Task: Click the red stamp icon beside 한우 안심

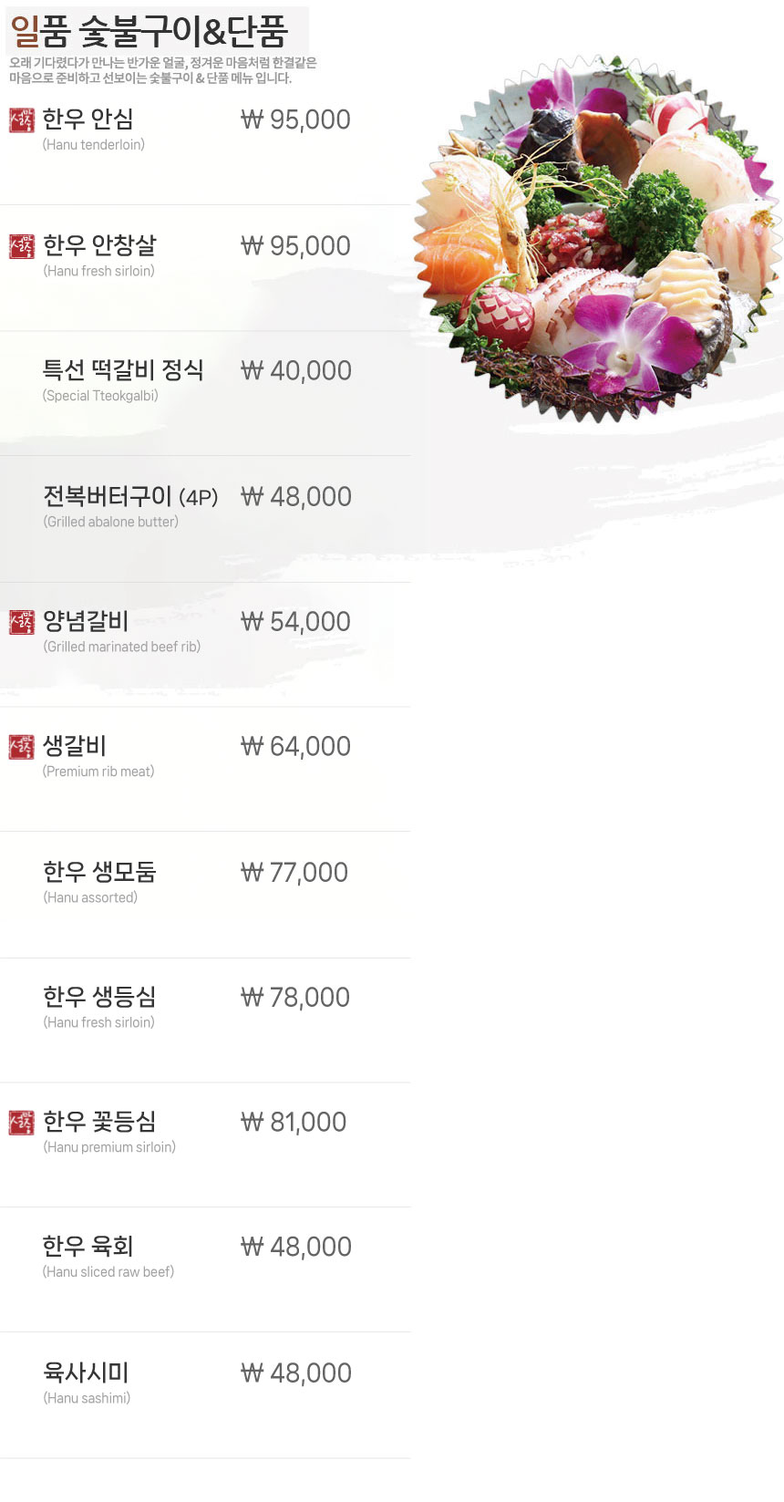Action: 21,120
